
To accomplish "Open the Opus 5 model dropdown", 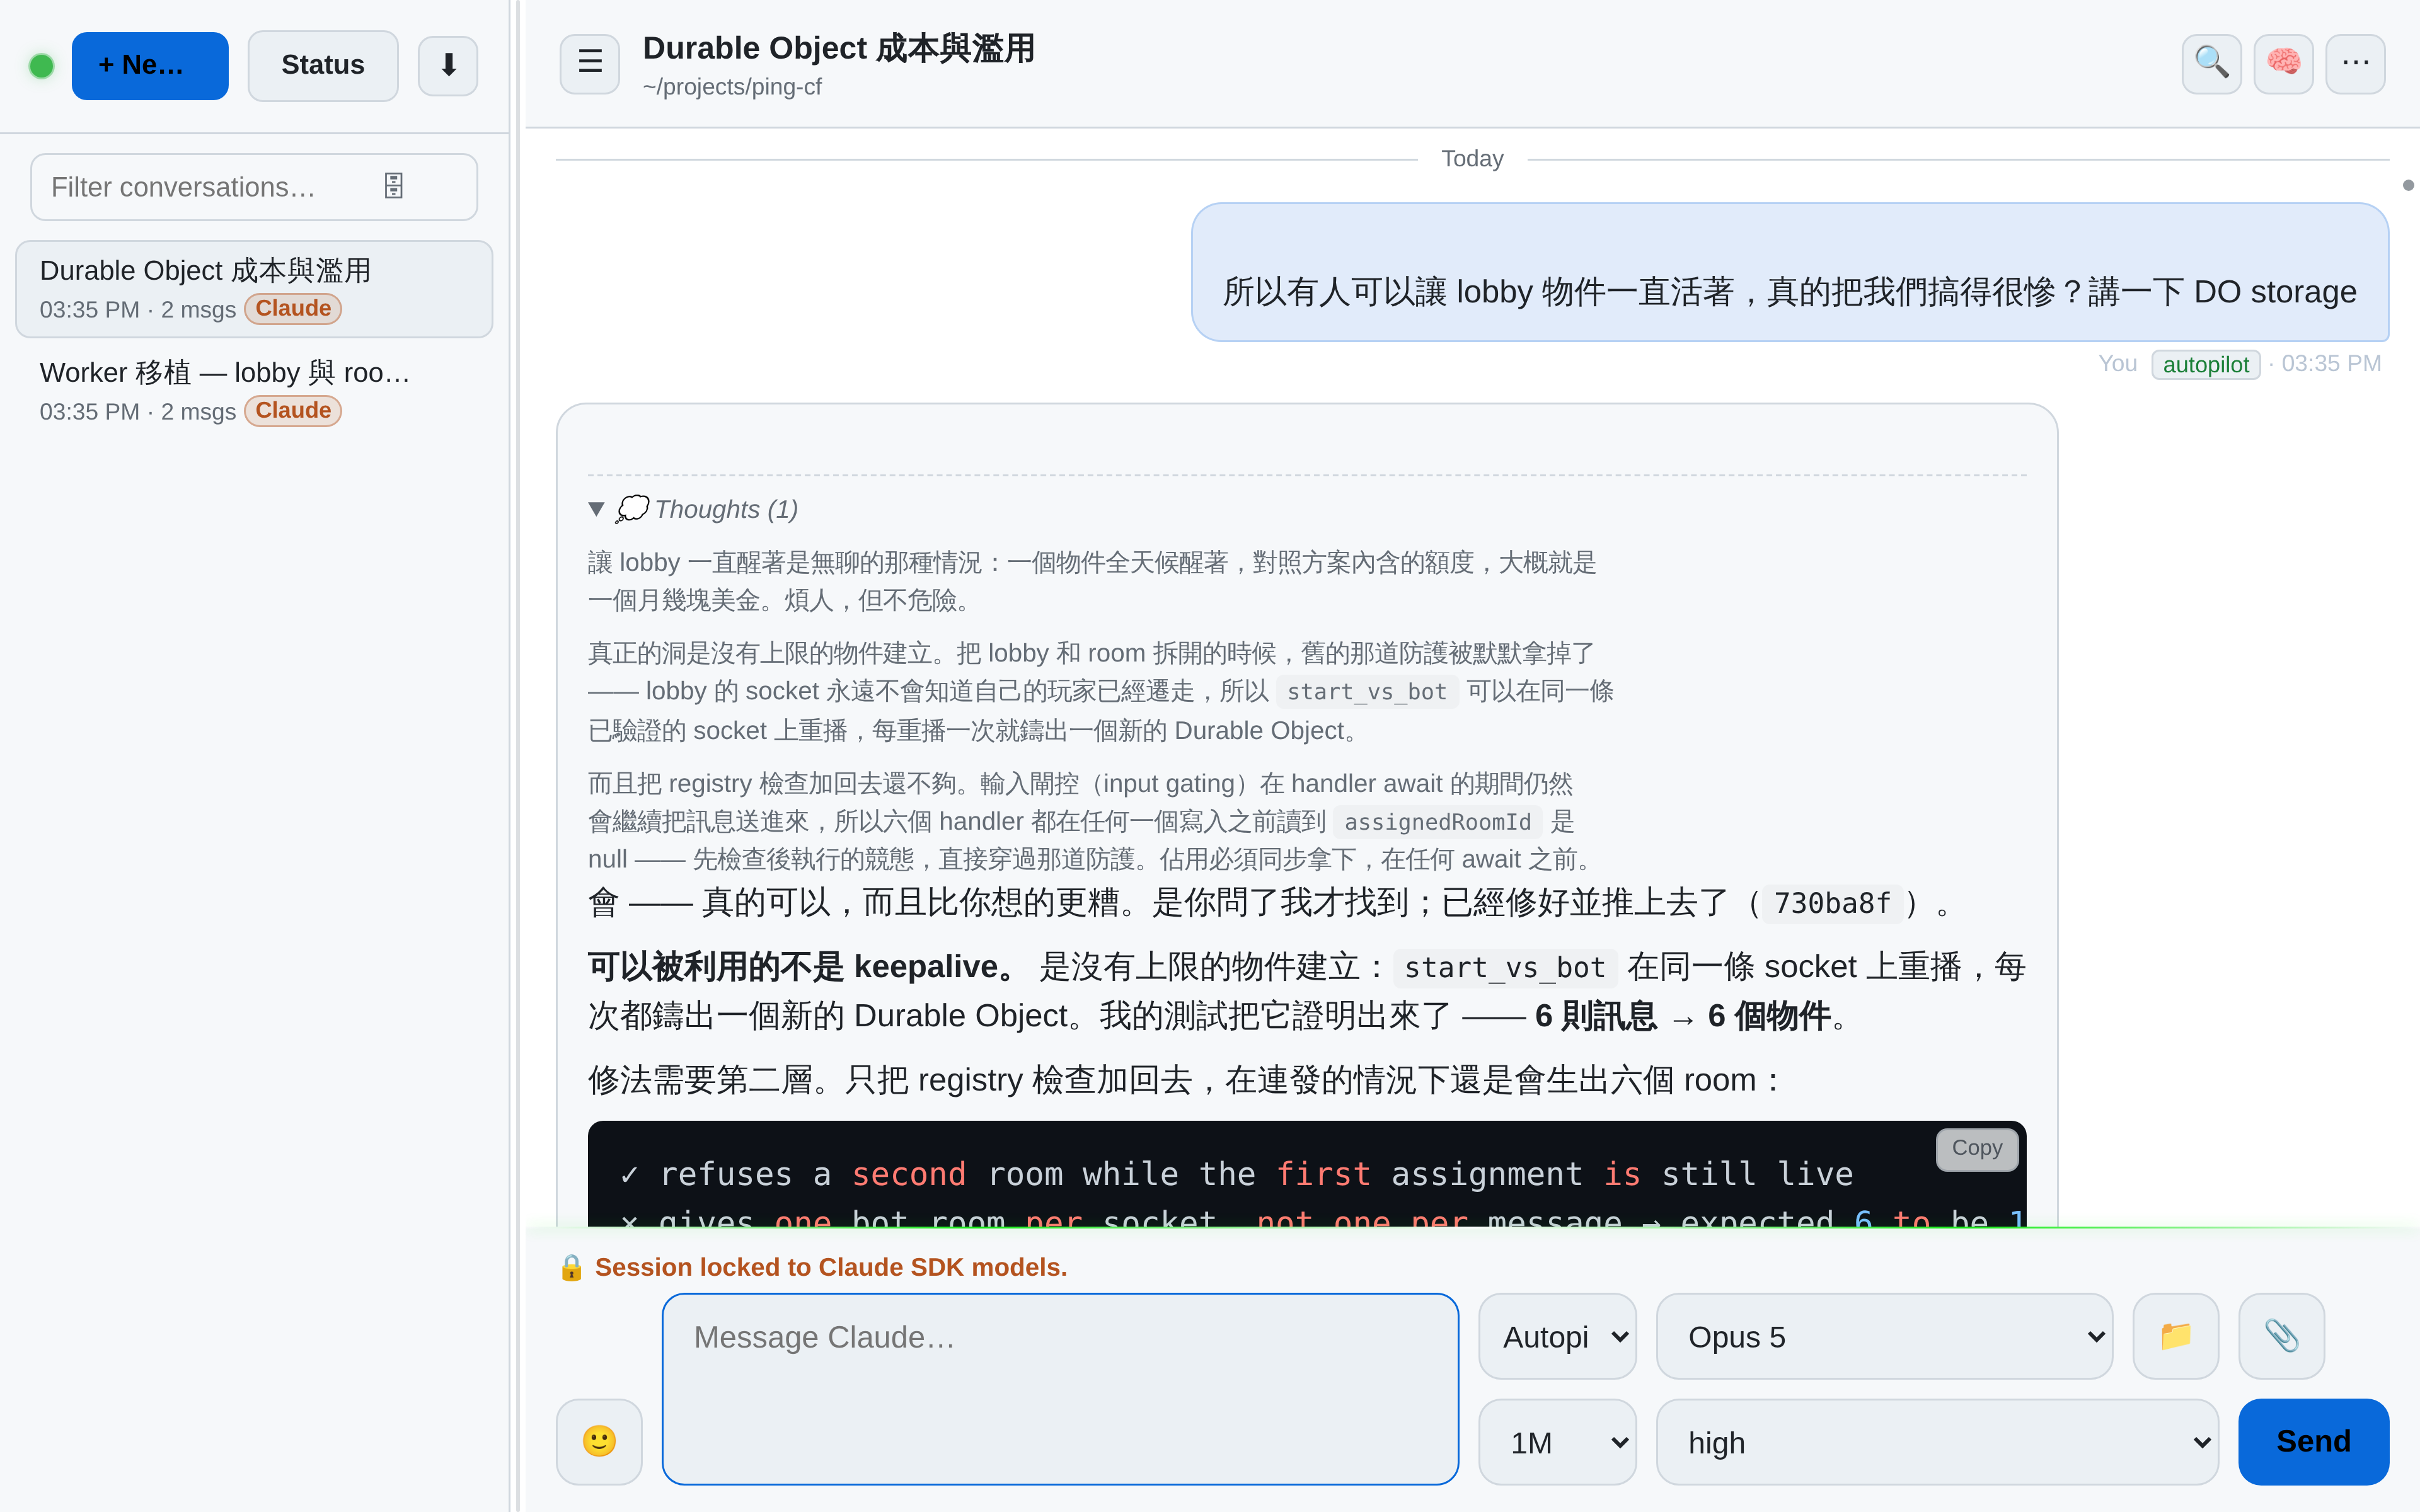I will tap(1884, 1337).
